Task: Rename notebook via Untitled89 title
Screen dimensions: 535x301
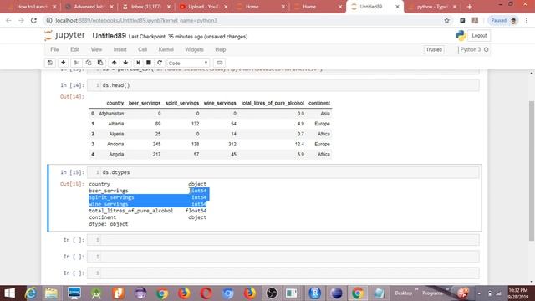Action: pos(110,36)
